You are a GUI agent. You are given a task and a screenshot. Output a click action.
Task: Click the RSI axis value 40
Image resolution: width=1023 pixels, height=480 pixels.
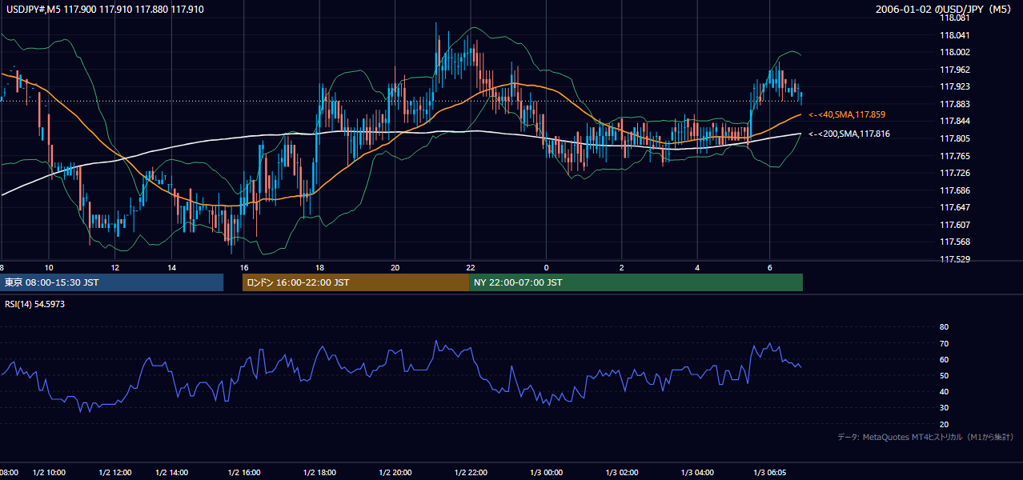coord(944,391)
